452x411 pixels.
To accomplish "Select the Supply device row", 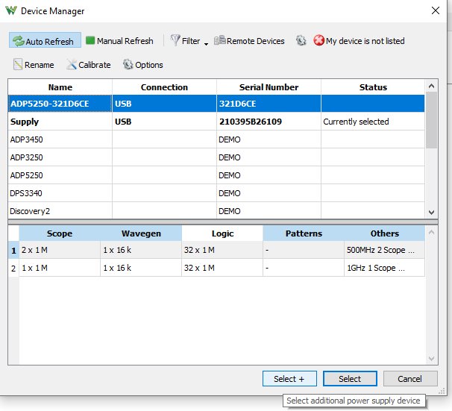I will (x=216, y=122).
